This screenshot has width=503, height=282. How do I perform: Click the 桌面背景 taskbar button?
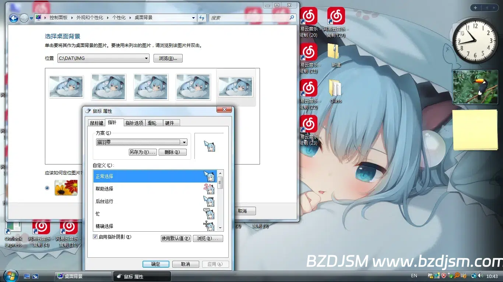coord(83,276)
